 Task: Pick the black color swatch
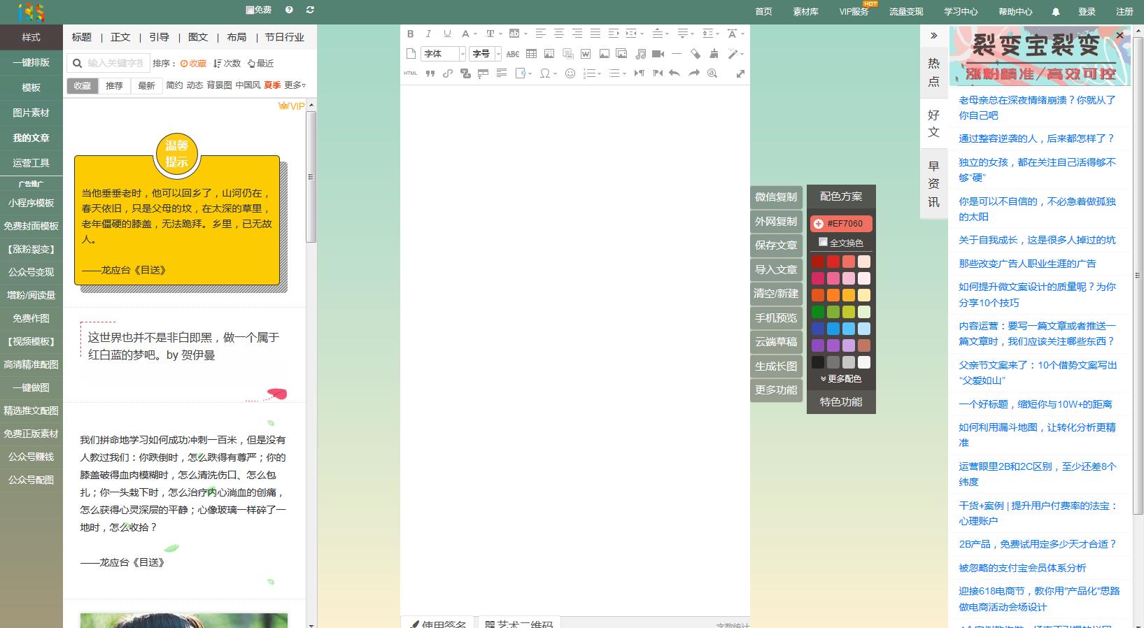pyautogui.click(x=817, y=362)
